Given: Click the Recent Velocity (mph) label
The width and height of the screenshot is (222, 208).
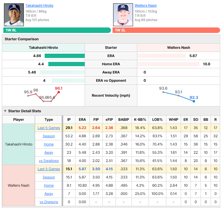Looking at the screenshot, I should [111, 95].
